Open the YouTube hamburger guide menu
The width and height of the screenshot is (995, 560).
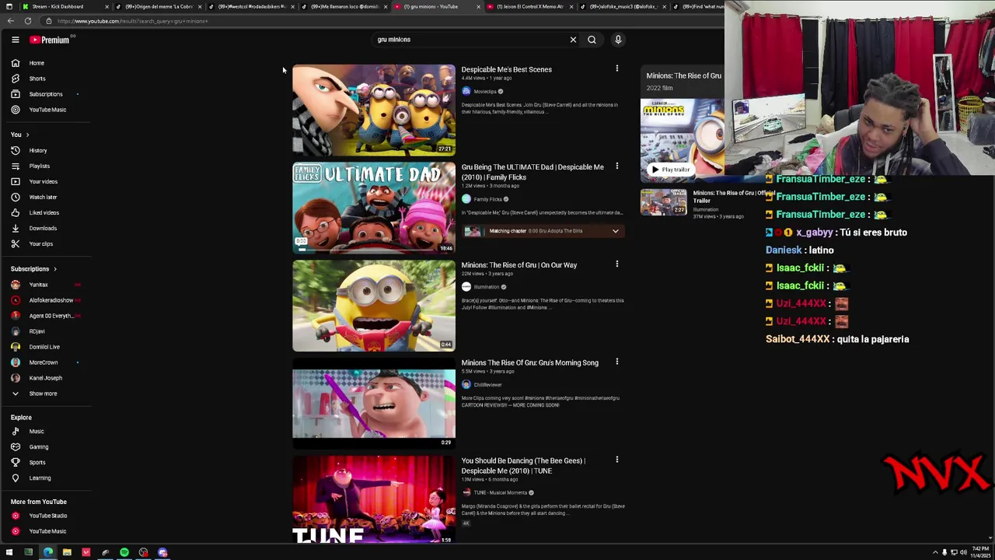pos(15,40)
